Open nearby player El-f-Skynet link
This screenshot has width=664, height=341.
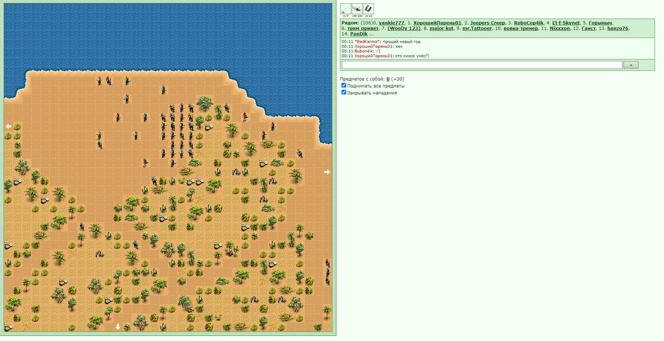point(566,23)
